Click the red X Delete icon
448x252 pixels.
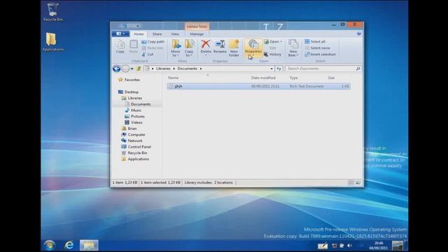pos(206,47)
